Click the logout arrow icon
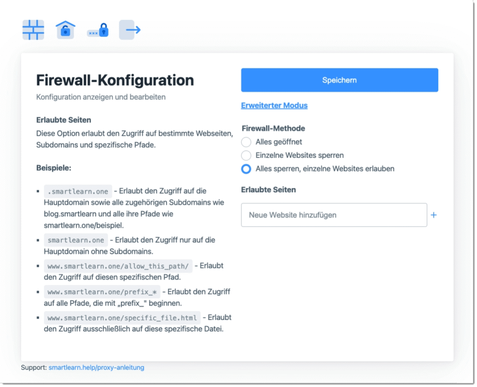Screen dimensions: 477x387 tap(130, 30)
